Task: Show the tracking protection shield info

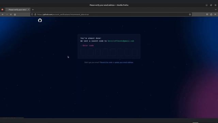Action: pyautogui.click(x=32, y=14)
